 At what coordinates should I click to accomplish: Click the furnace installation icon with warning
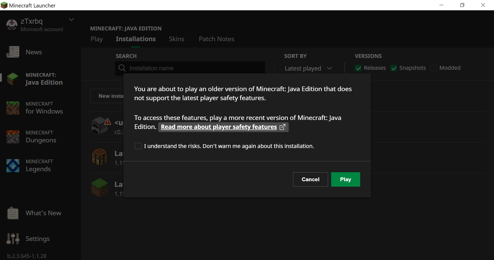point(100,126)
